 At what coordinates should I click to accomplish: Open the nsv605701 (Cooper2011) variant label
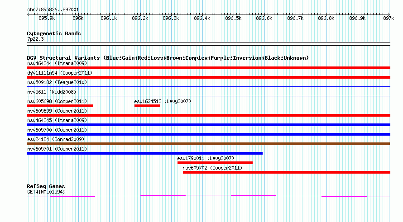point(57,149)
